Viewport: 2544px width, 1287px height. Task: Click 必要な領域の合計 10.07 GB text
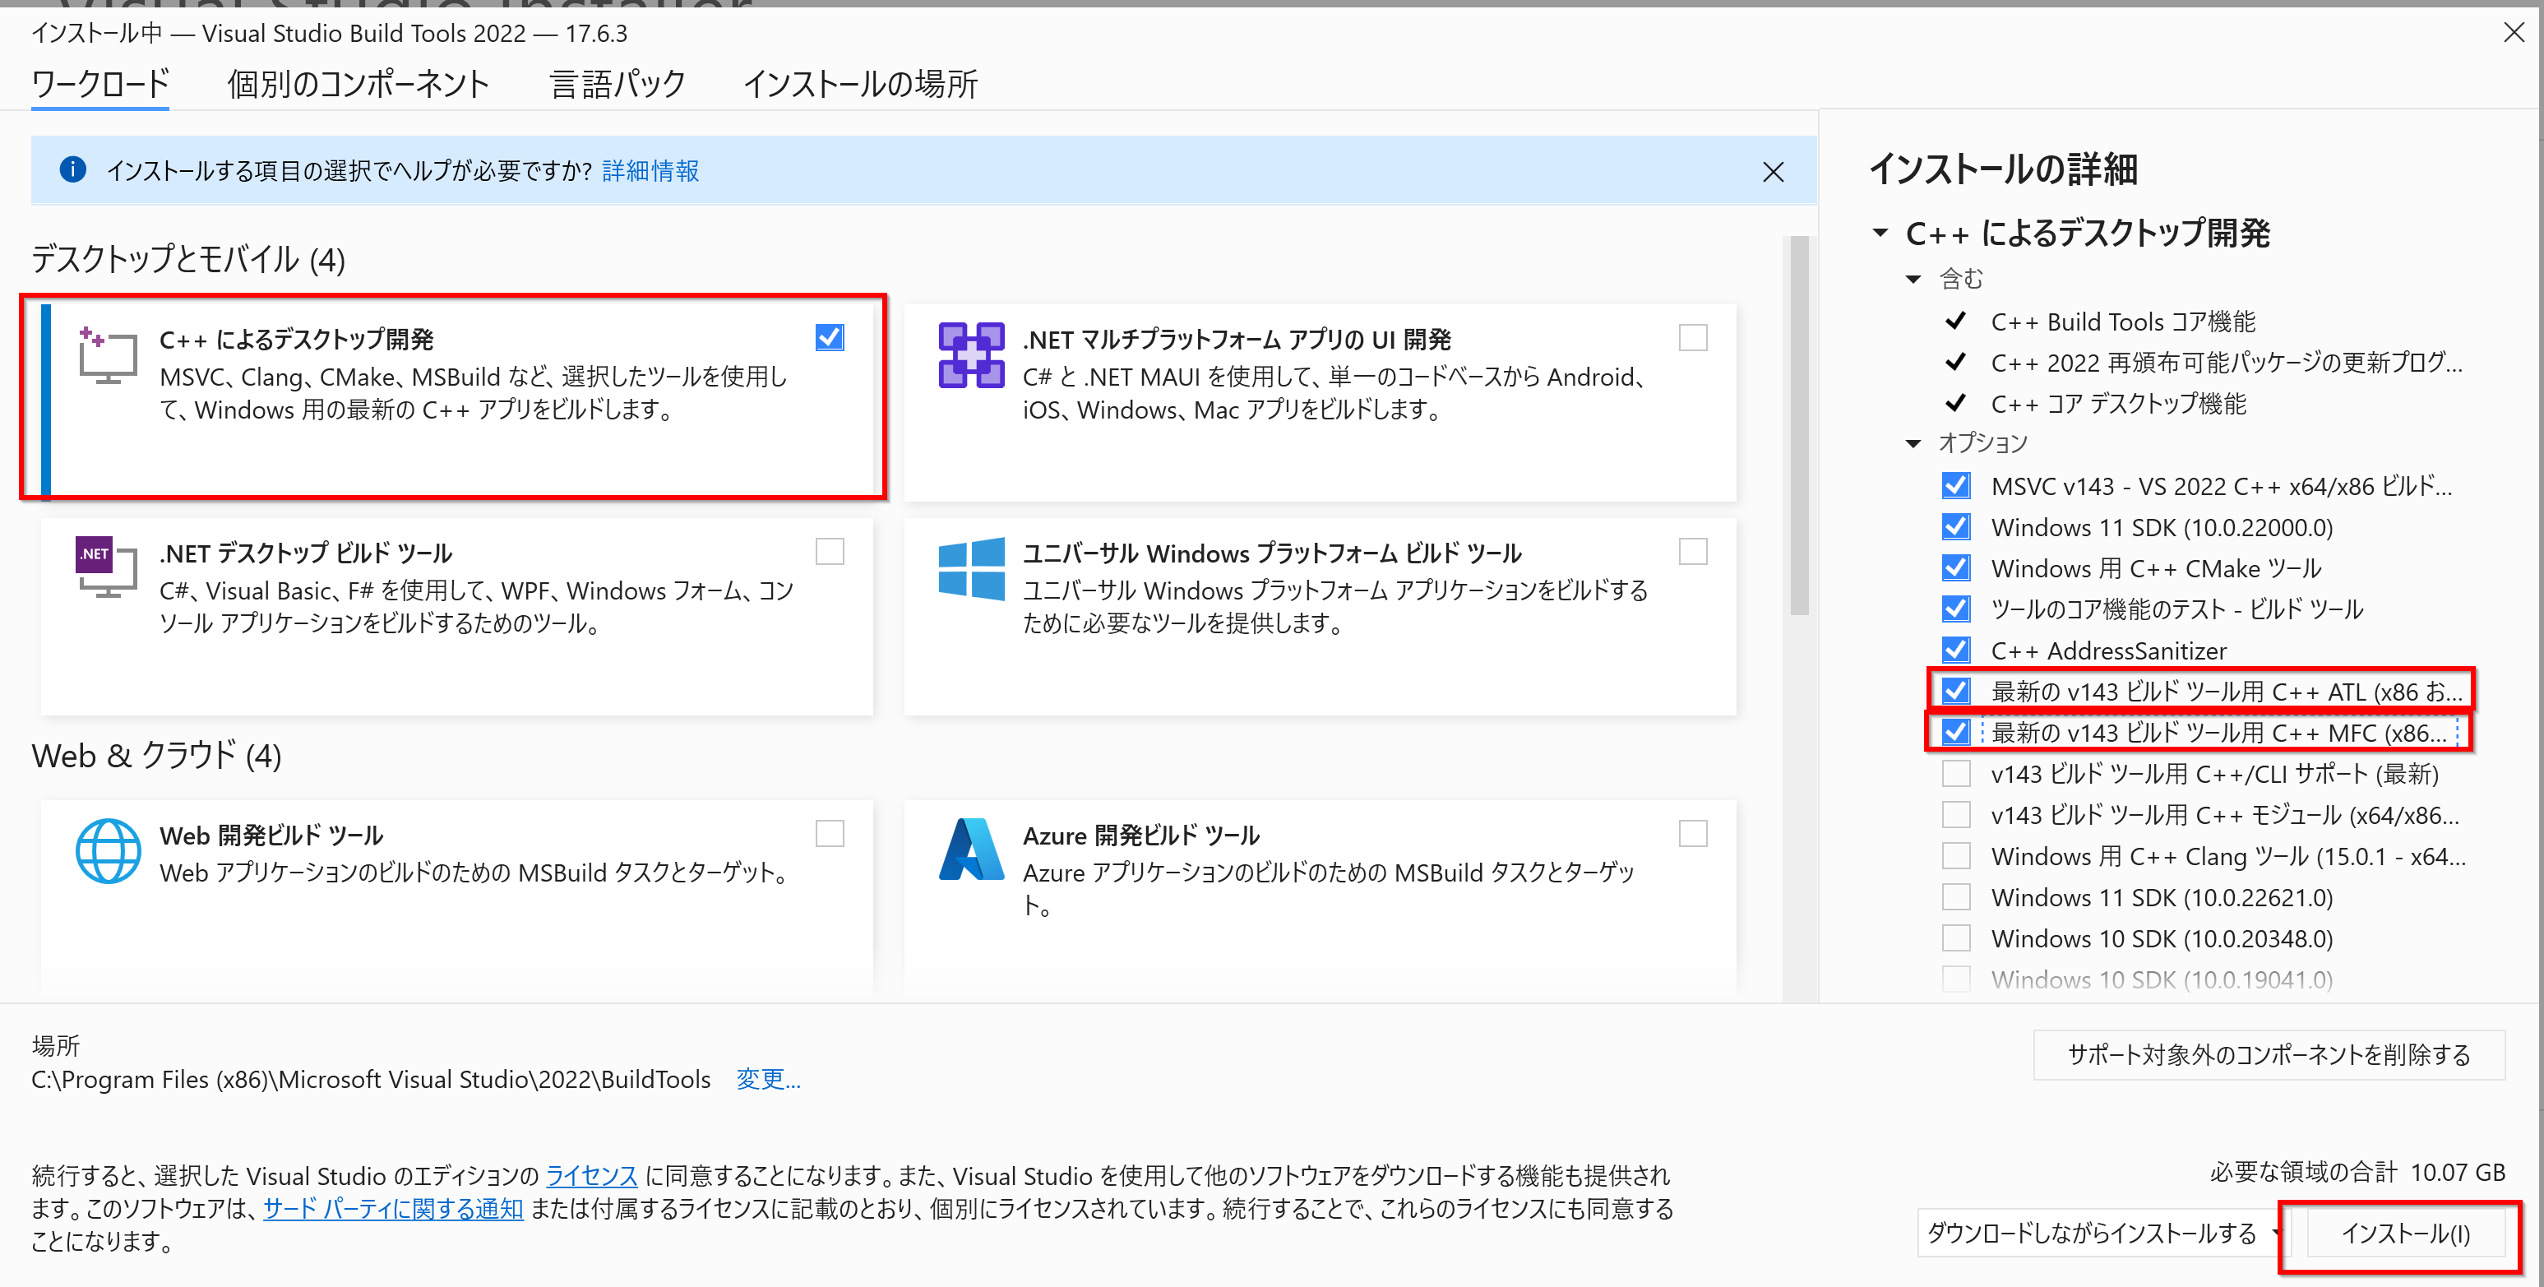[2357, 1173]
